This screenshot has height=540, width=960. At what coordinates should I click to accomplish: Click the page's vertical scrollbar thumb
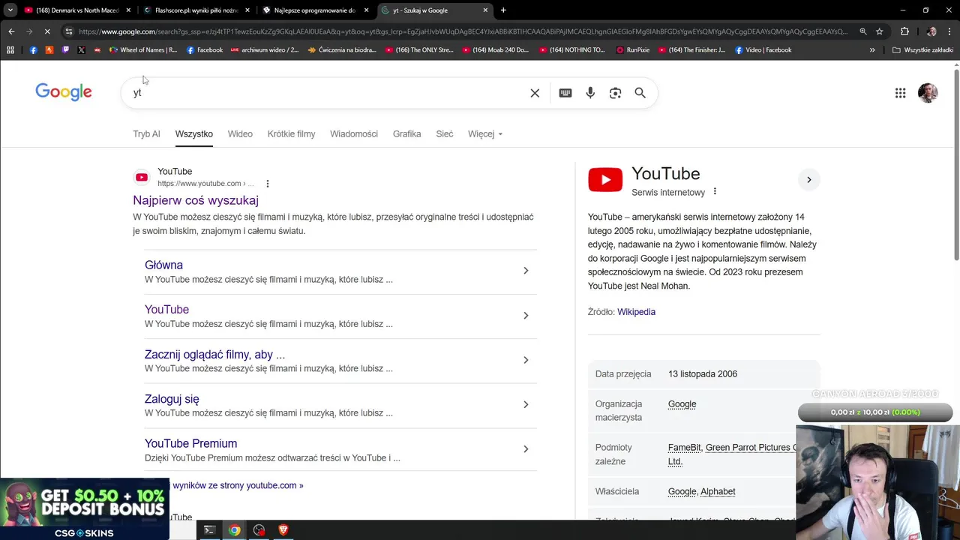956,165
